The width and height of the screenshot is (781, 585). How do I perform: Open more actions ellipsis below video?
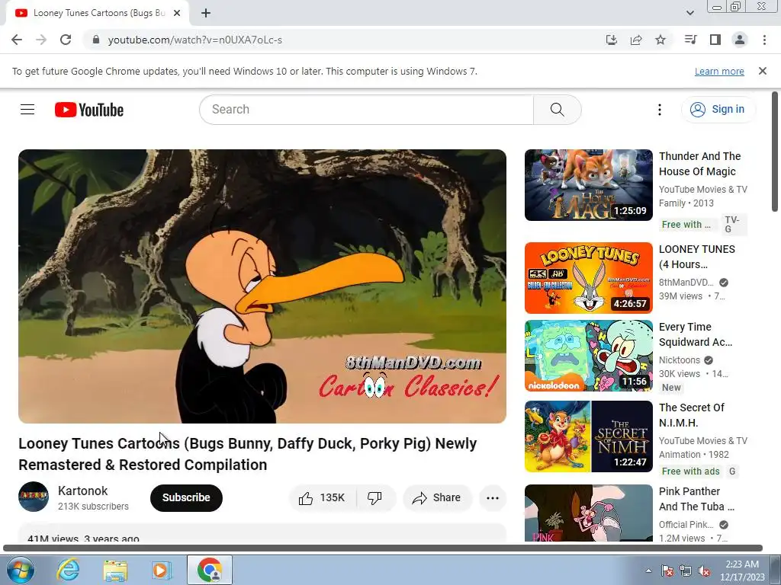tap(493, 498)
